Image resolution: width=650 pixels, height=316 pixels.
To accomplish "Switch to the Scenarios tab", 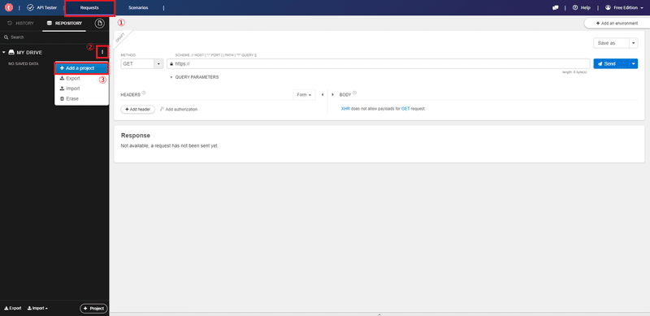I will (x=138, y=8).
